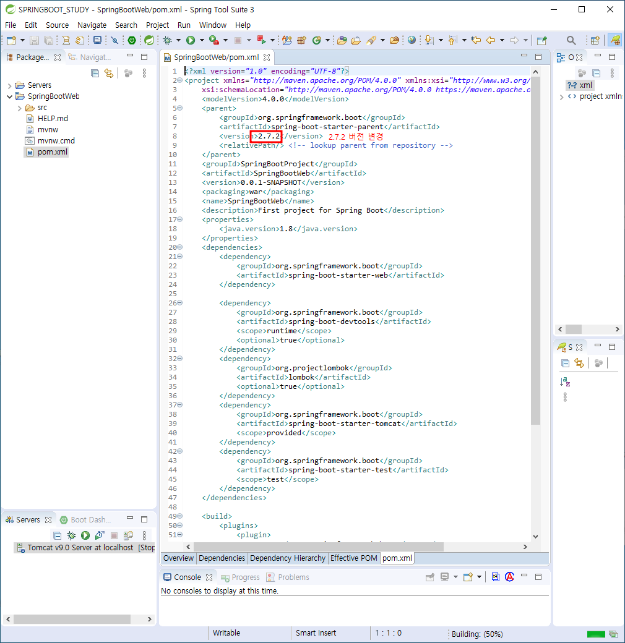Close the SpringBootWeb/pom.xml editor tab
The image size is (625, 643).
coord(267,57)
